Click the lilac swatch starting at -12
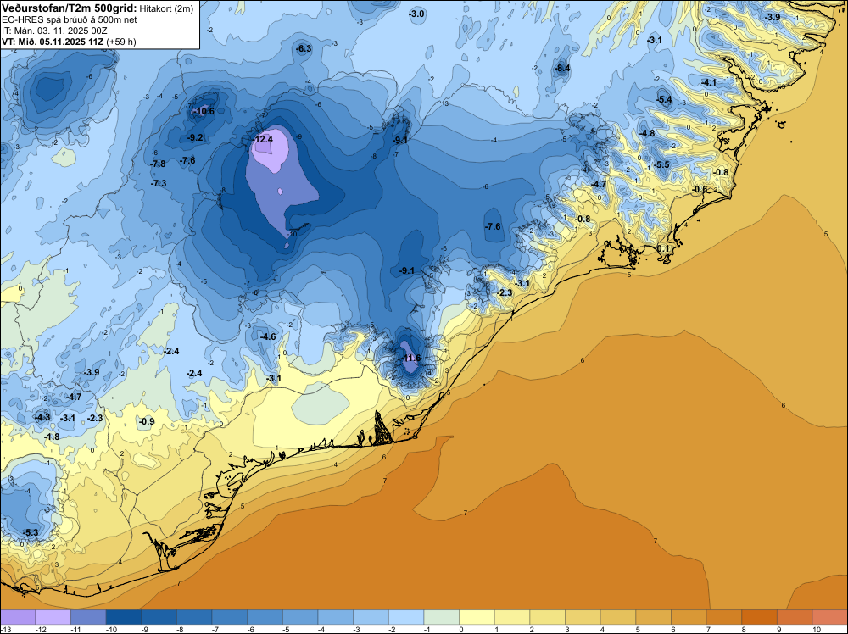 click(53, 617)
